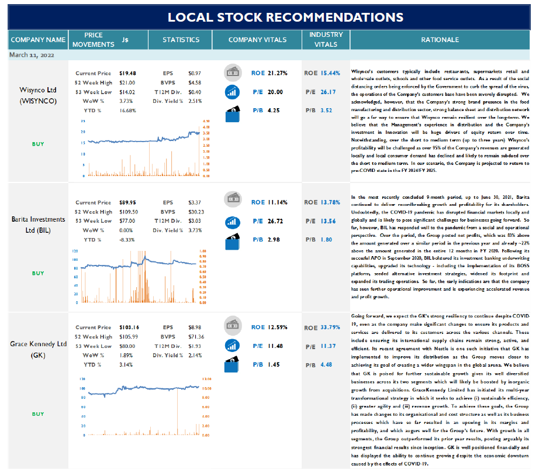Screen dimensions: 546x469
Task: Click the Grace Kennedy rationale paragraph
Action: (440, 390)
